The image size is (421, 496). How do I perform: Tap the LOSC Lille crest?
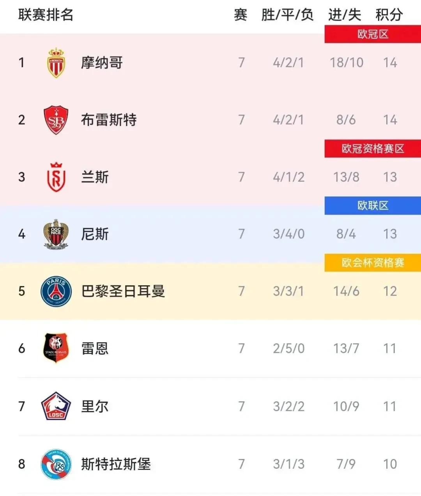pos(56,406)
